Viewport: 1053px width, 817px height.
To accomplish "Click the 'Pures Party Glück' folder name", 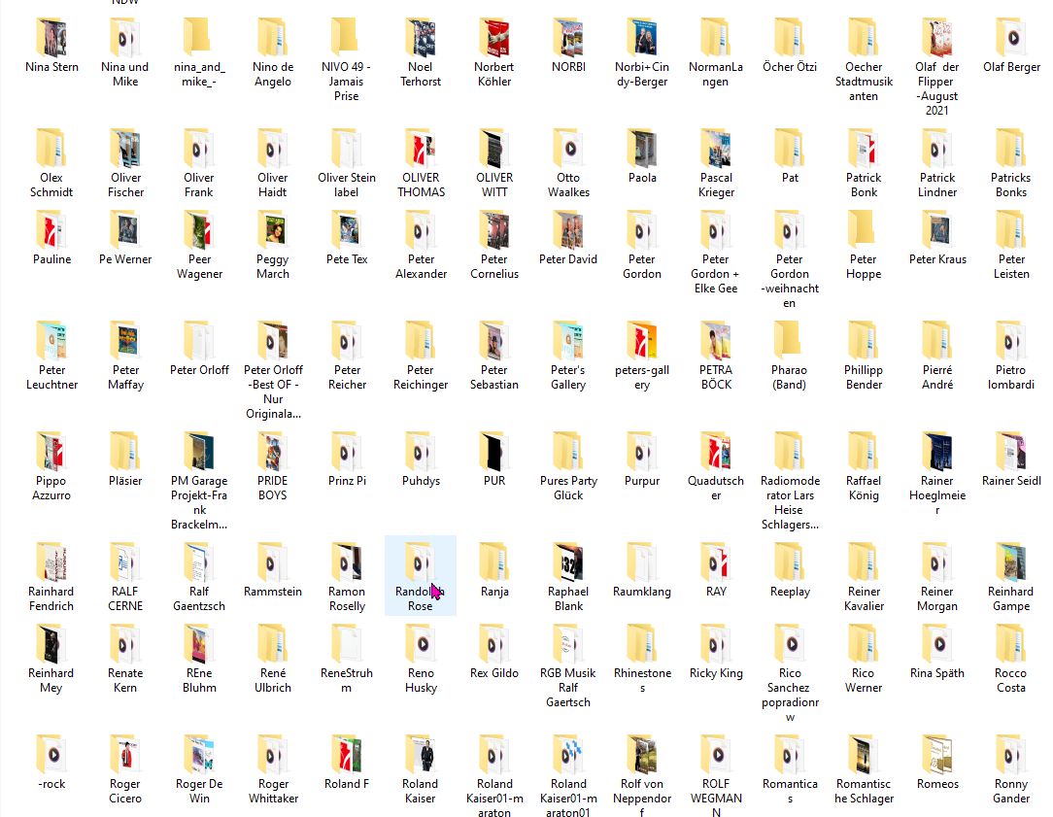I will pyautogui.click(x=568, y=488).
